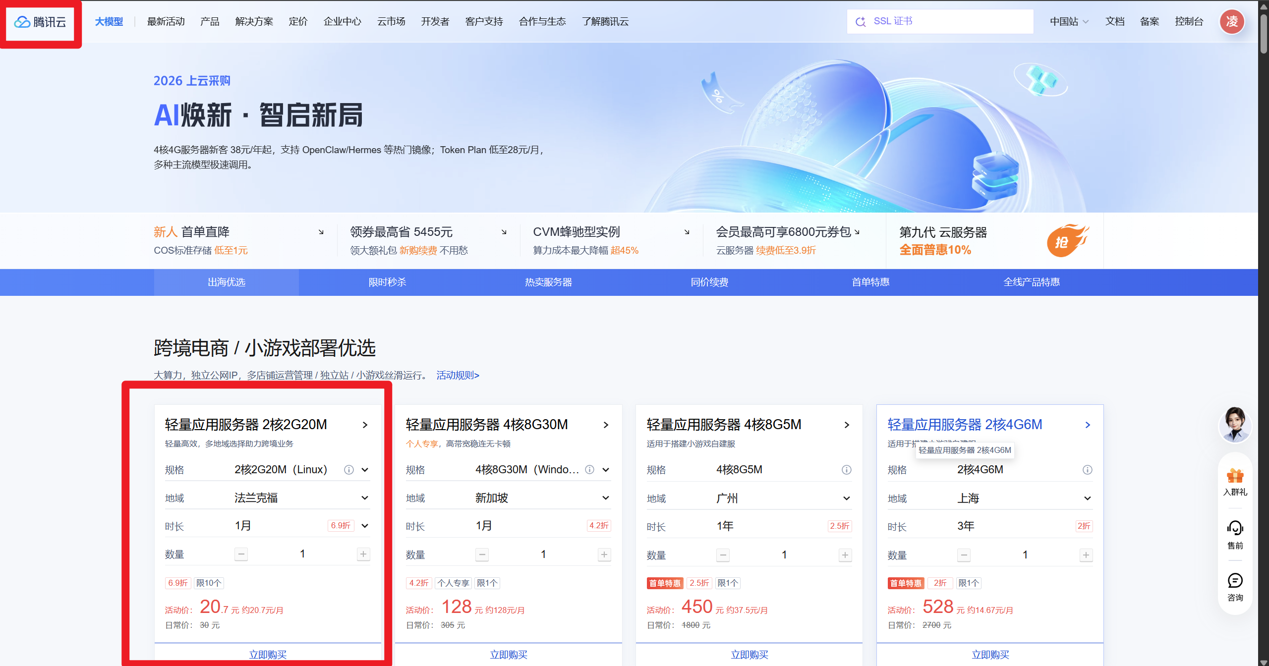Image resolution: width=1269 pixels, height=666 pixels.
Task: Open the 同价续费 tab
Action: (x=709, y=282)
